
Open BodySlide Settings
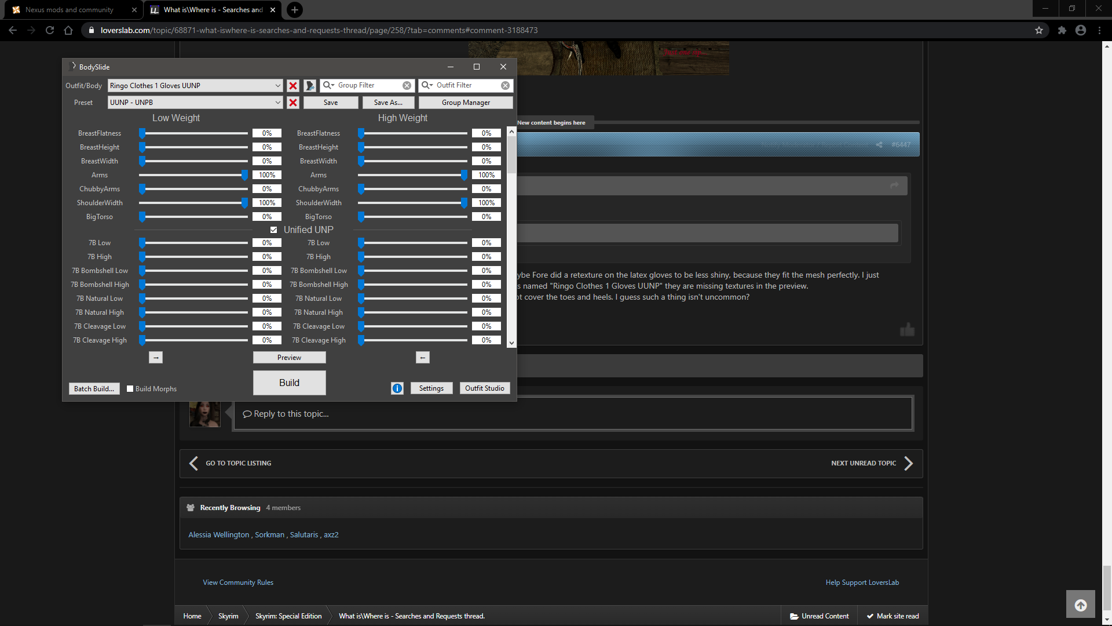(431, 388)
